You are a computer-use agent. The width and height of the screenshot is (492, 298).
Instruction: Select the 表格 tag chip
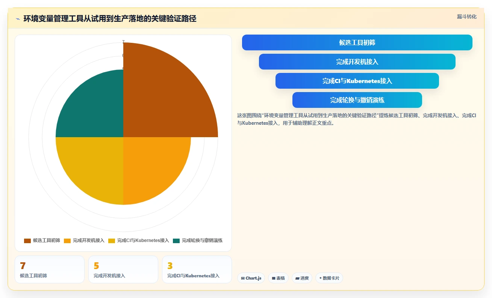(278, 278)
